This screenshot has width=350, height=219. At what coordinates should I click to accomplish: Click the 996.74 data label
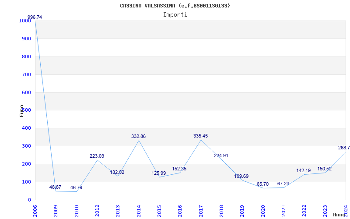35,17
